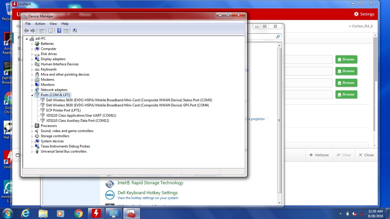Click the network signal tray icon
The image size is (390, 219).
[361, 214]
